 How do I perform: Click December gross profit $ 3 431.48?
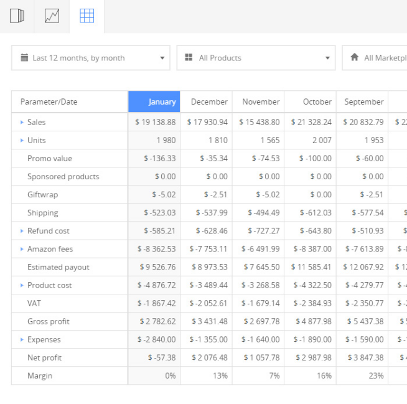(210, 321)
